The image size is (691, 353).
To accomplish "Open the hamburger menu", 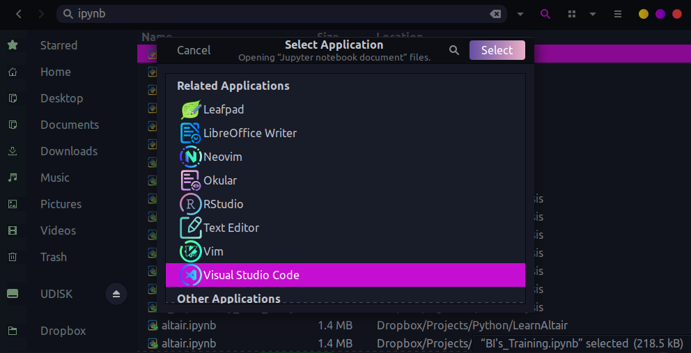I will coord(617,14).
